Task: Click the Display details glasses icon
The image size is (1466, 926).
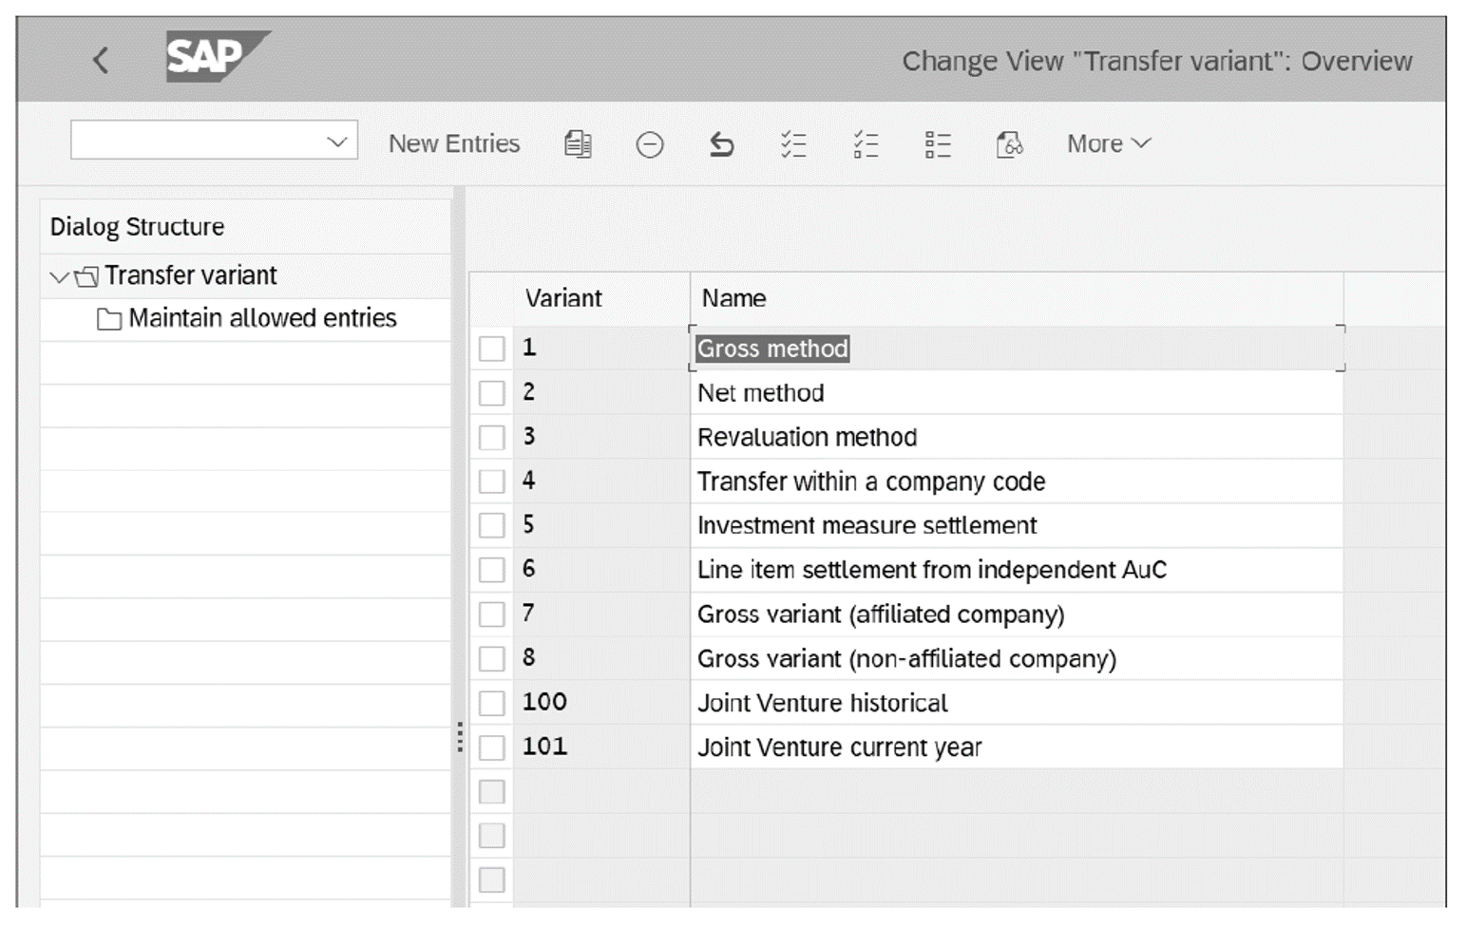Action: pos(1010,143)
